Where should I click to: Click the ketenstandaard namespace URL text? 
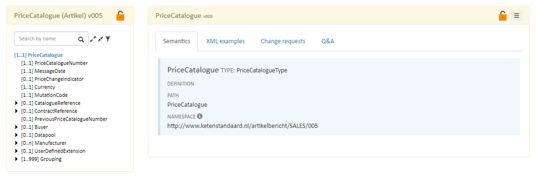tap(243, 126)
